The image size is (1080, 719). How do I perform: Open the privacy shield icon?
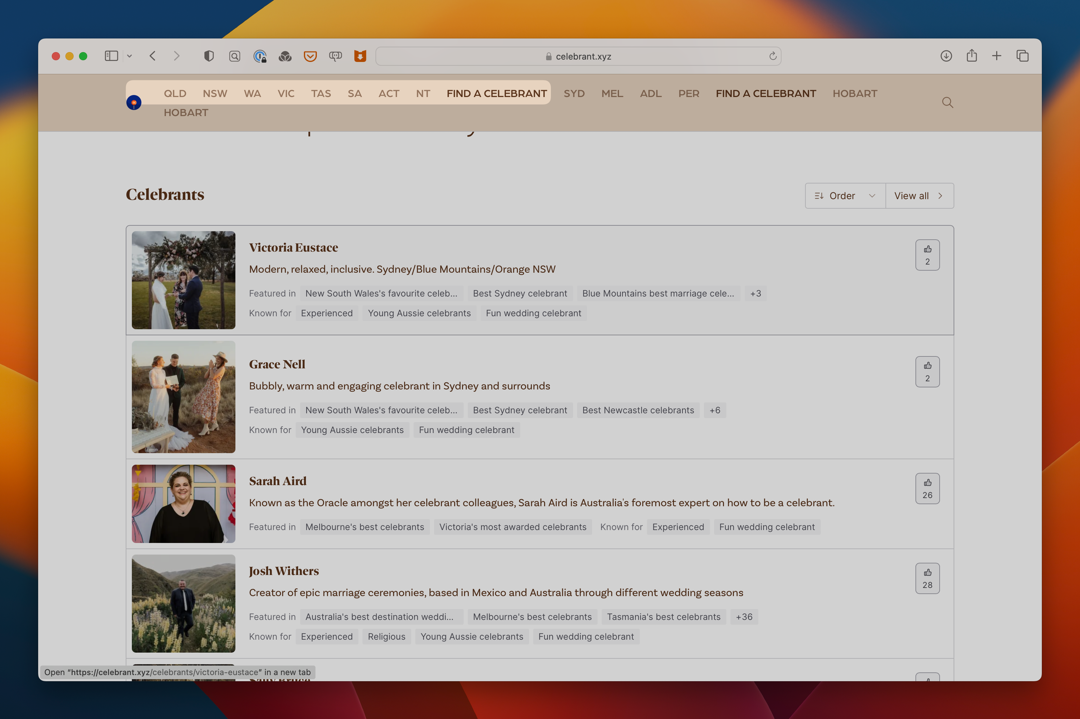pos(209,56)
